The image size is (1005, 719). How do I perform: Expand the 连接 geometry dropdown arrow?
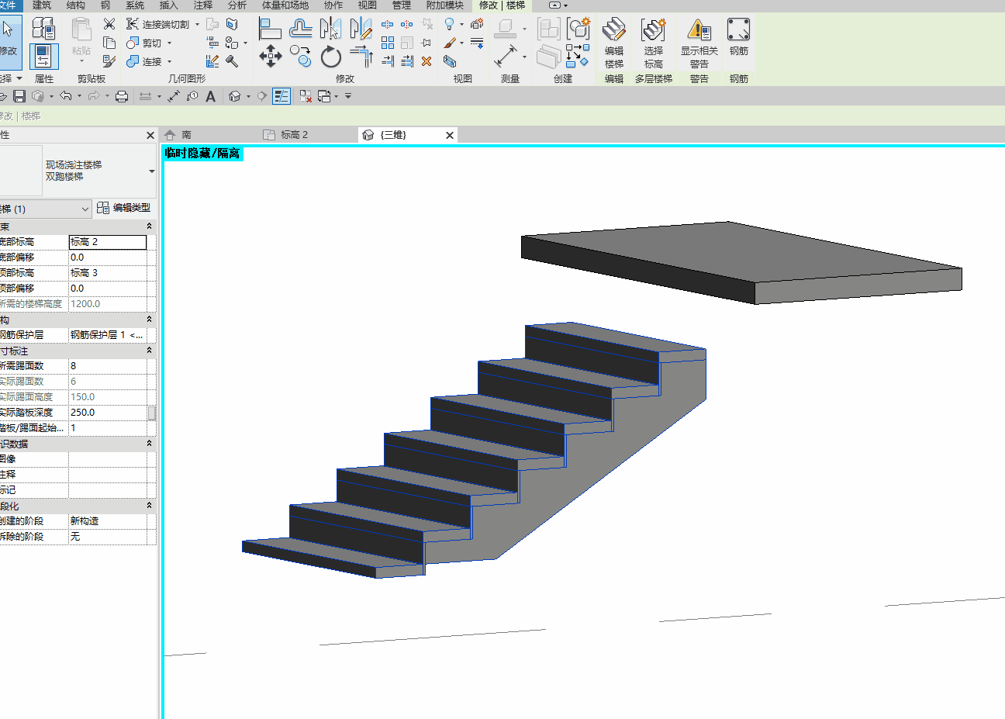click(x=169, y=61)
